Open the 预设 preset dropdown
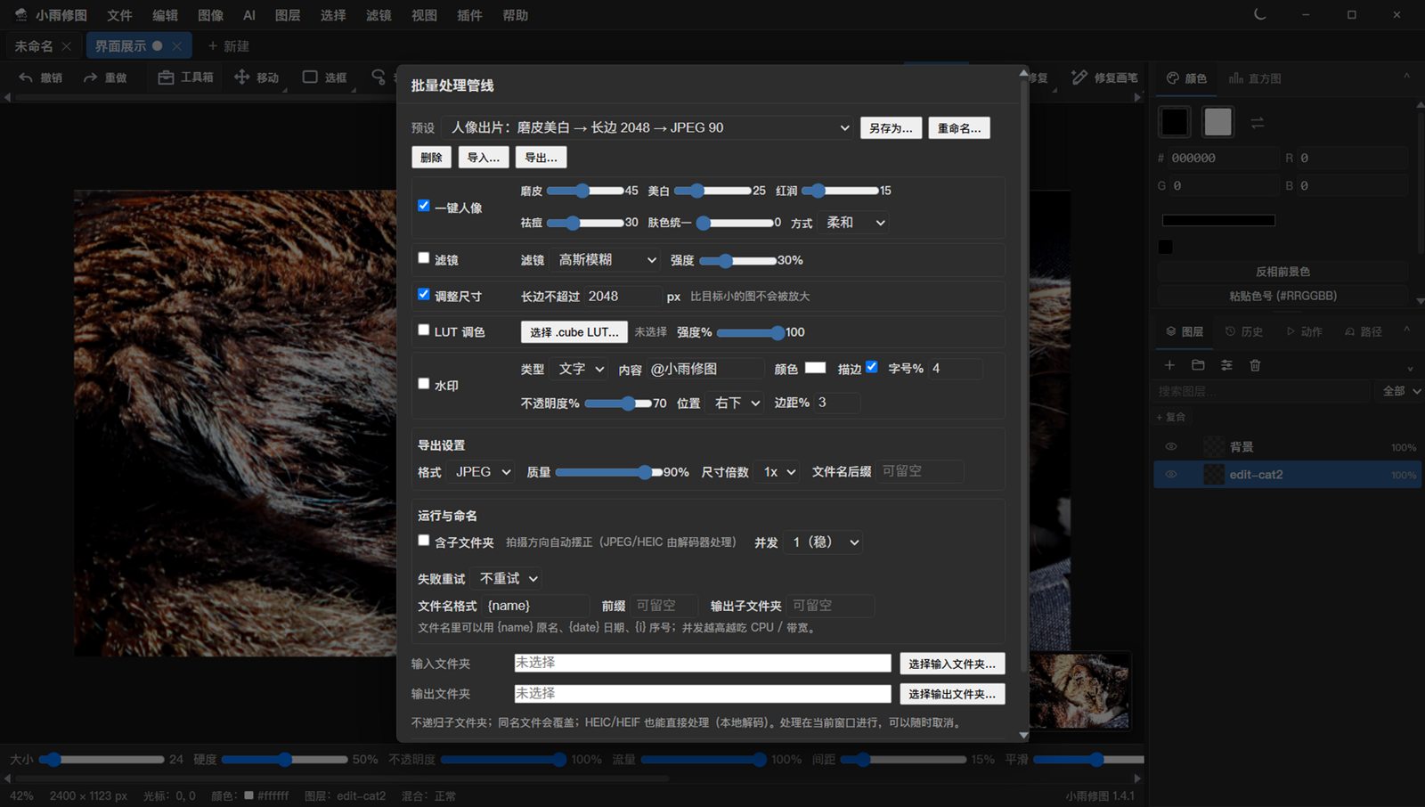This screenshot has width=1425, height=807. coord(648,128)
